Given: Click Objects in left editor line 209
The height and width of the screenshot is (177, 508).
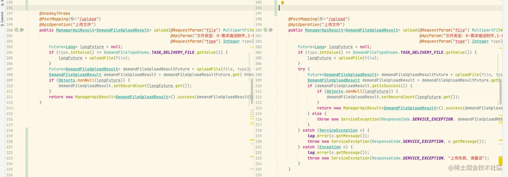Looking at the screenshot, I should pyautogui.click(x=67, y=80).
